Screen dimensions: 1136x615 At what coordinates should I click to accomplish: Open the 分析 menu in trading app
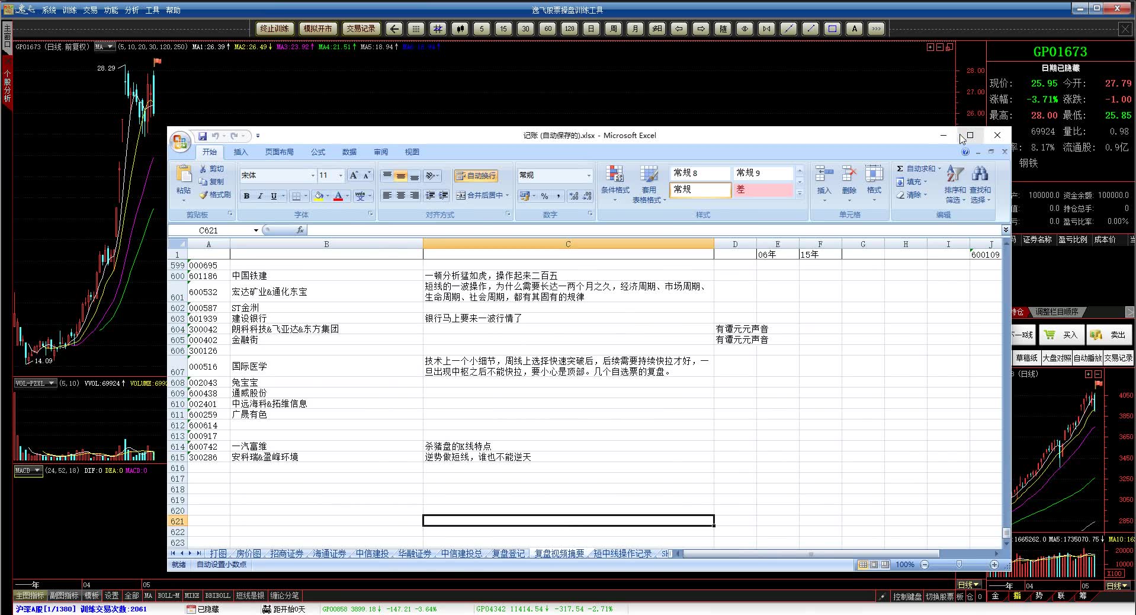132,10
